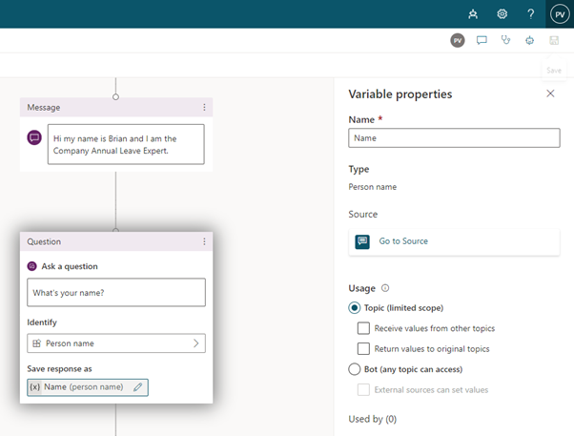Click the What's your name? question box

click(116, 292)
